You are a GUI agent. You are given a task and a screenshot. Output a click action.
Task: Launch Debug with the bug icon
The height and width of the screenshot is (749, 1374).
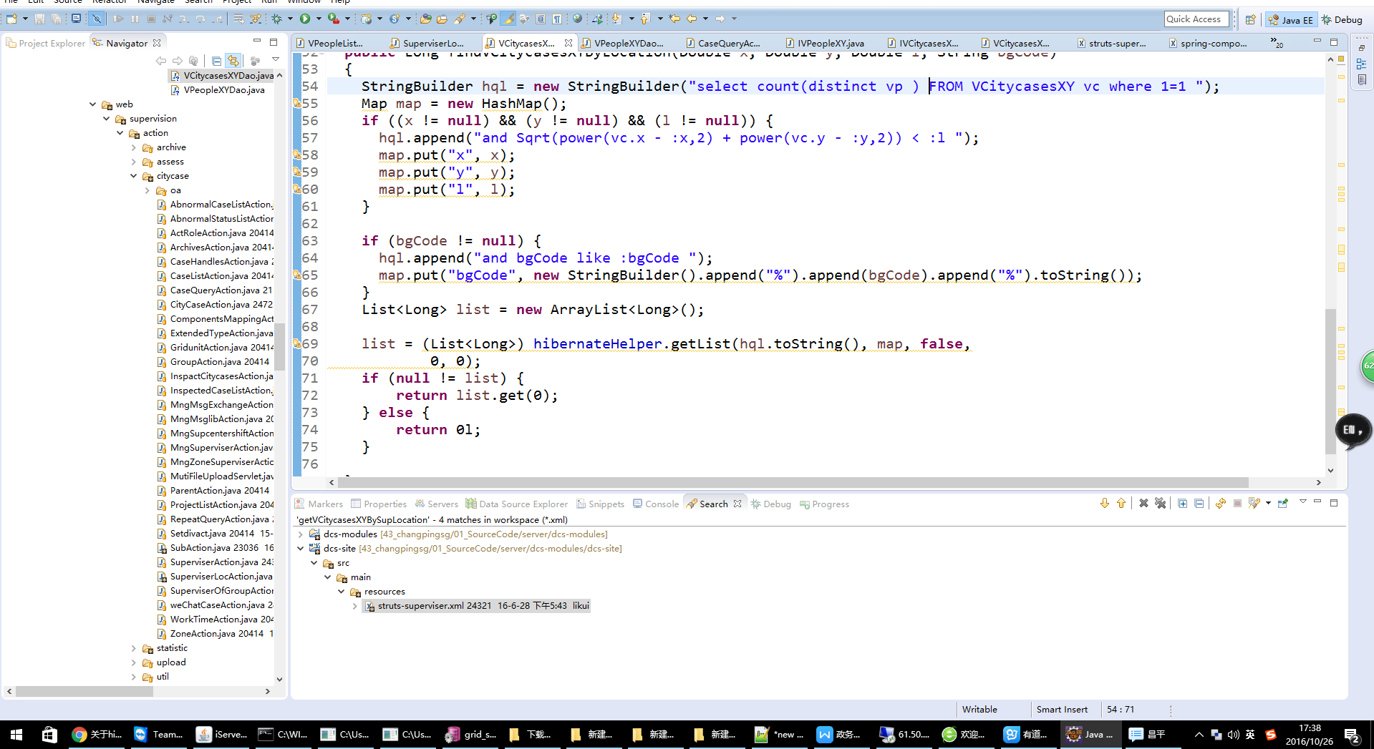point(277,19)
